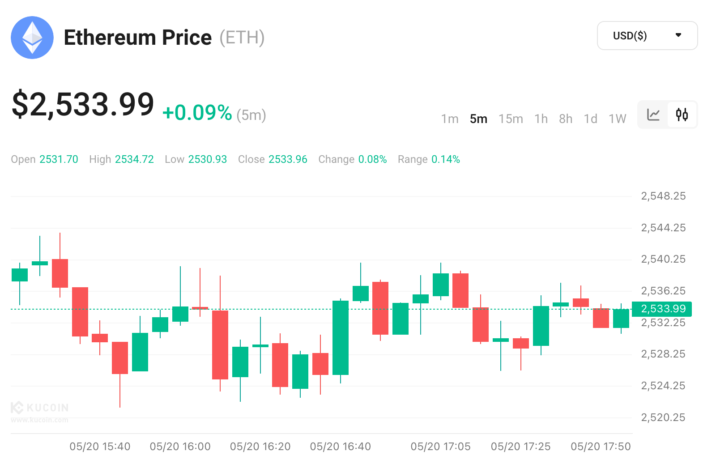Choose the 1h interval
This screenshot has width=716, height=468.
541,119
